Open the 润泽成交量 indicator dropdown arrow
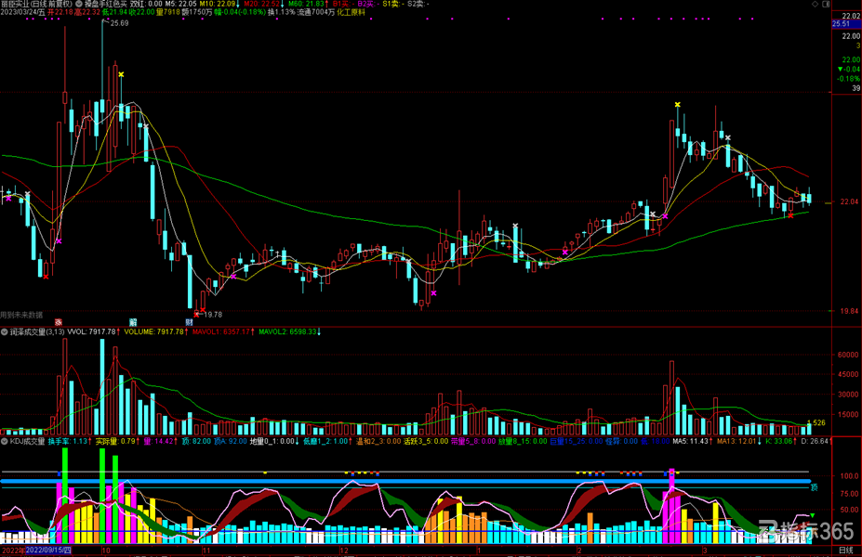This screenshot has width=862, height=557. [5, 332]
